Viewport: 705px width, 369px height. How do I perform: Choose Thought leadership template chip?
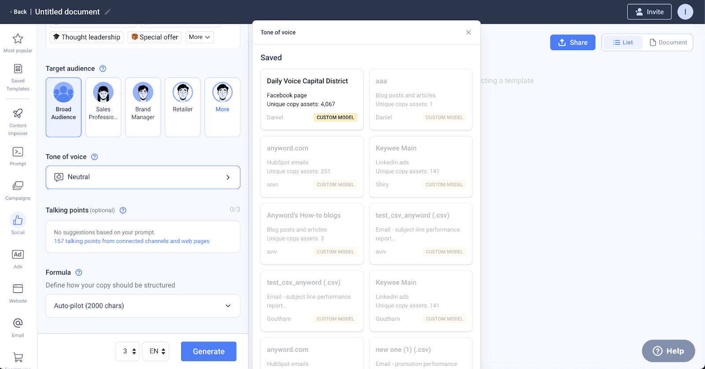click(x=87, y=37)
